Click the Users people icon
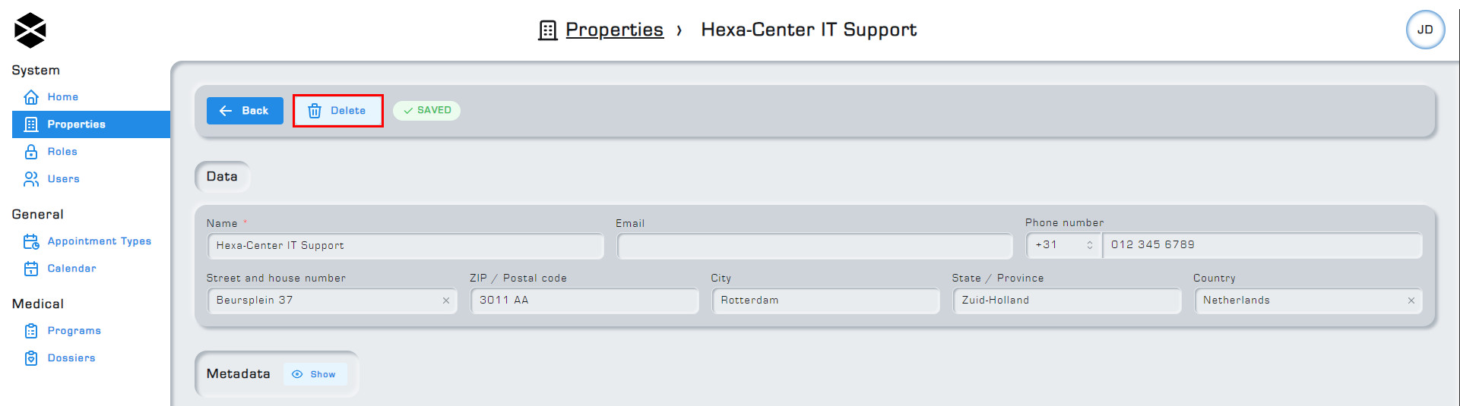The height and width of the screenshot is (406, 1460). coord(31,179)
